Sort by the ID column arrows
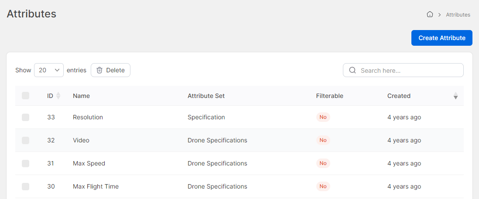Image resolution: width=479 pixels, height=199 pixels. (58, 96)
